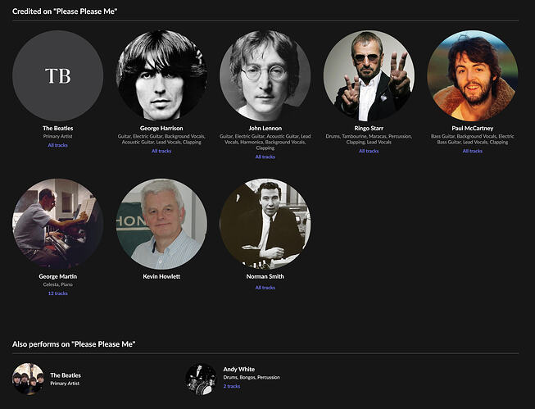Click the Andy White name label
This screenshot has width=535, height=409.
(239, 370)
